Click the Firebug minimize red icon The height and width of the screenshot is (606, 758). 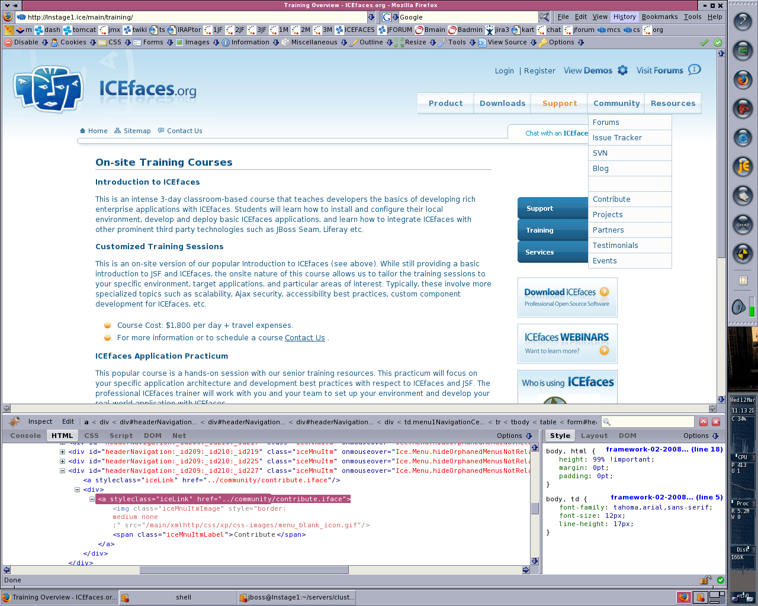click(x=704, y=422)
